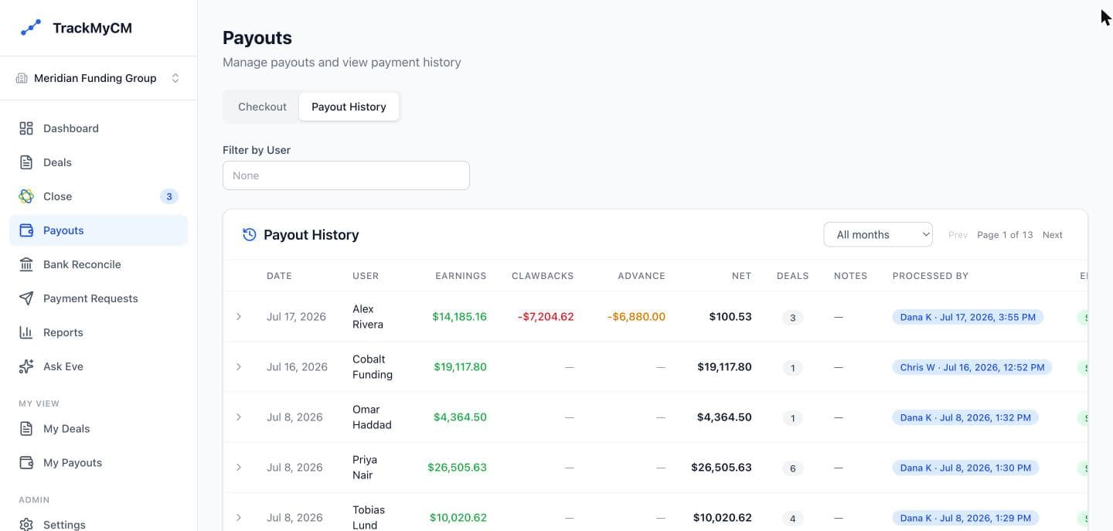Click the Clawbacks column header
Image resolution: width=1113 pixels, height=531 pixels.
[543, 276]
